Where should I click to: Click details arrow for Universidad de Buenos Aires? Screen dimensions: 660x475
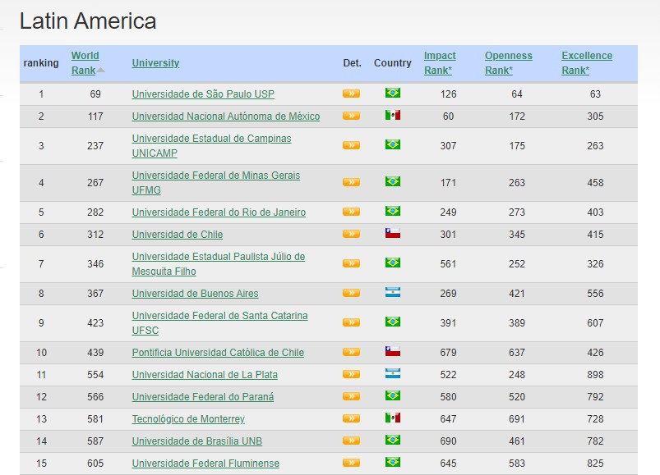pos(351,293)
